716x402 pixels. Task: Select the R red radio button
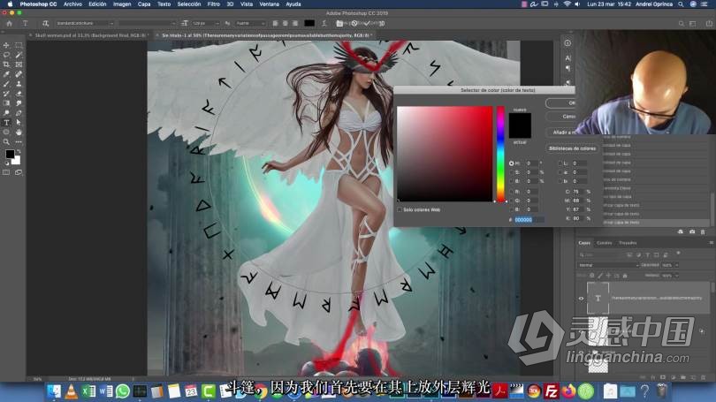coord(512,192)
